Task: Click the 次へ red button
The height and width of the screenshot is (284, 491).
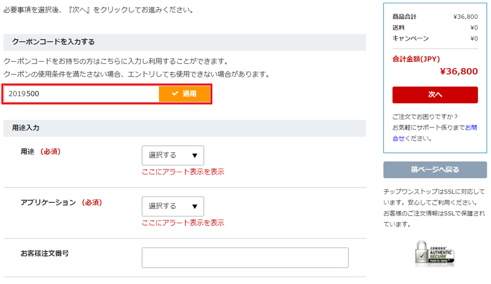Action: point(435,95)
